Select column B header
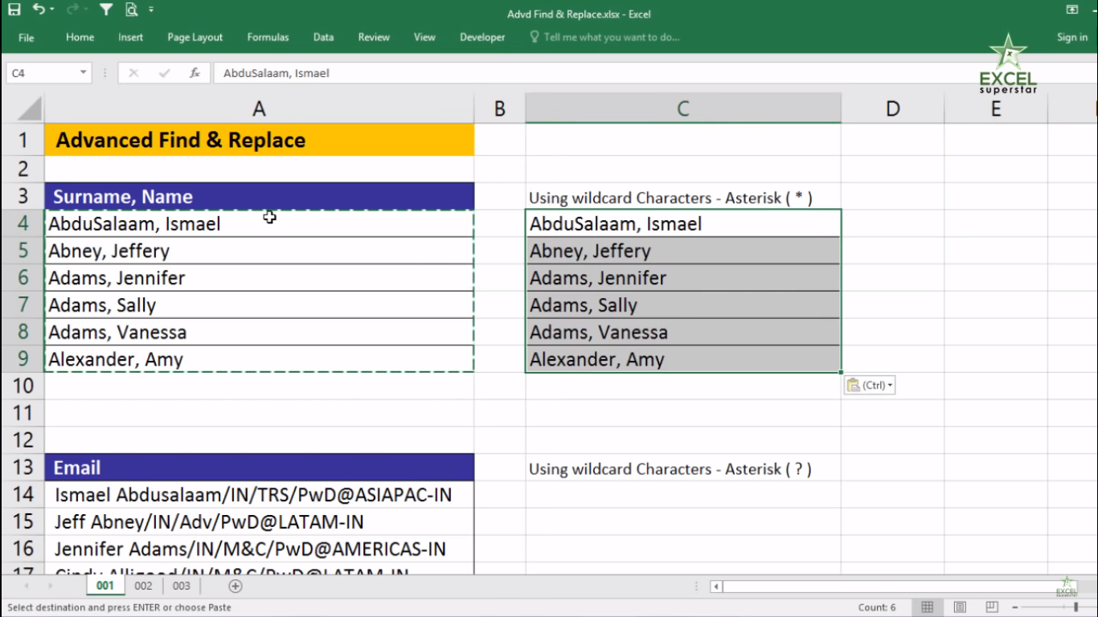 click(x=499, y=108)
